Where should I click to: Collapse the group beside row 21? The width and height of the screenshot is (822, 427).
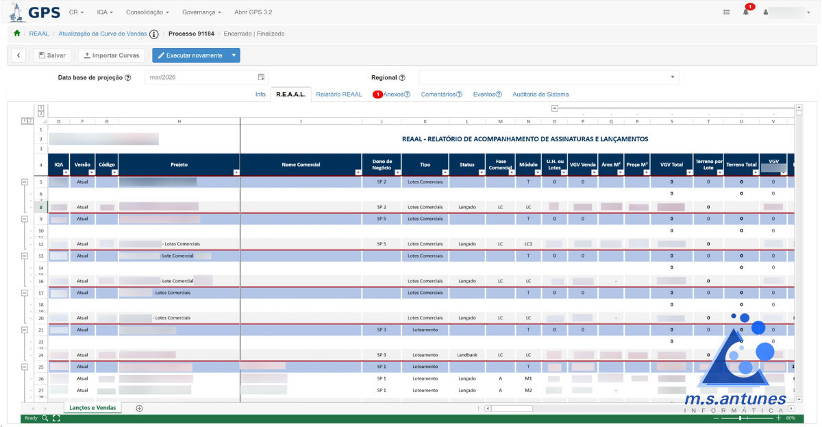pyautogui.click(x=24, y=330)
